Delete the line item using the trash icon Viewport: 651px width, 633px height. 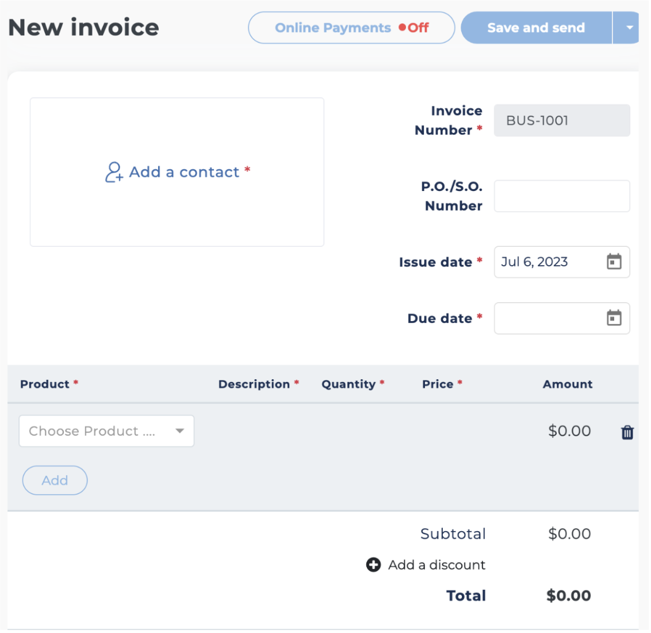[x=627, y=432]
